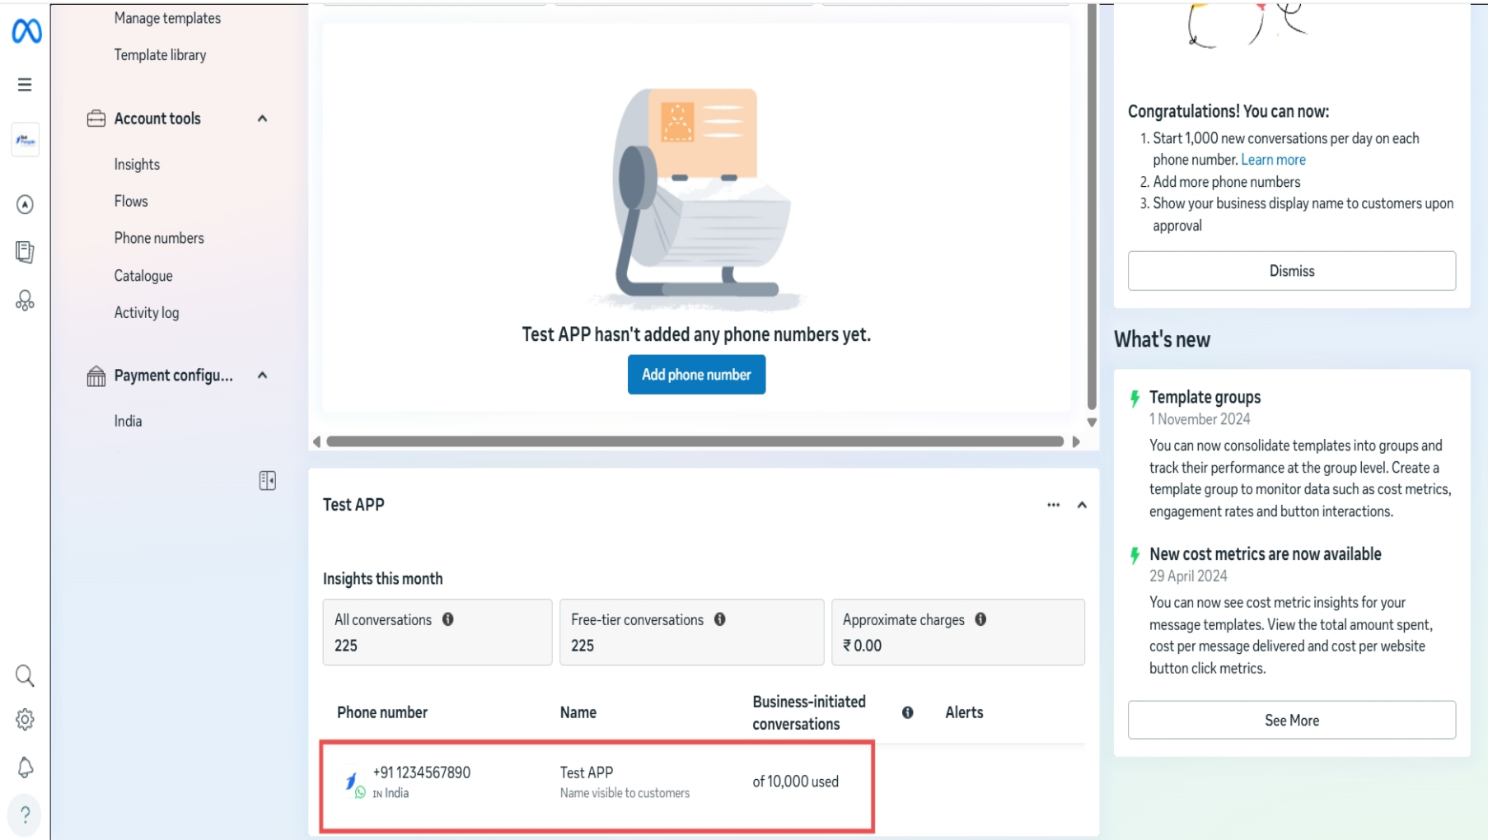Select the business account avatar thumbnail
The width and height of the screenshot is (1488, 840).
pyautogui.click(x=26, y=140)
